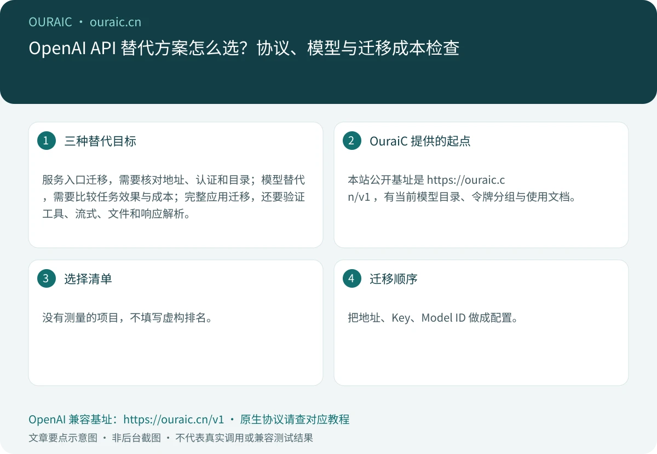Click the disclaimer starting 文章要点示意图
This screenshot has height=454, width=657.
pyautogui.click(x=171, y=438)
